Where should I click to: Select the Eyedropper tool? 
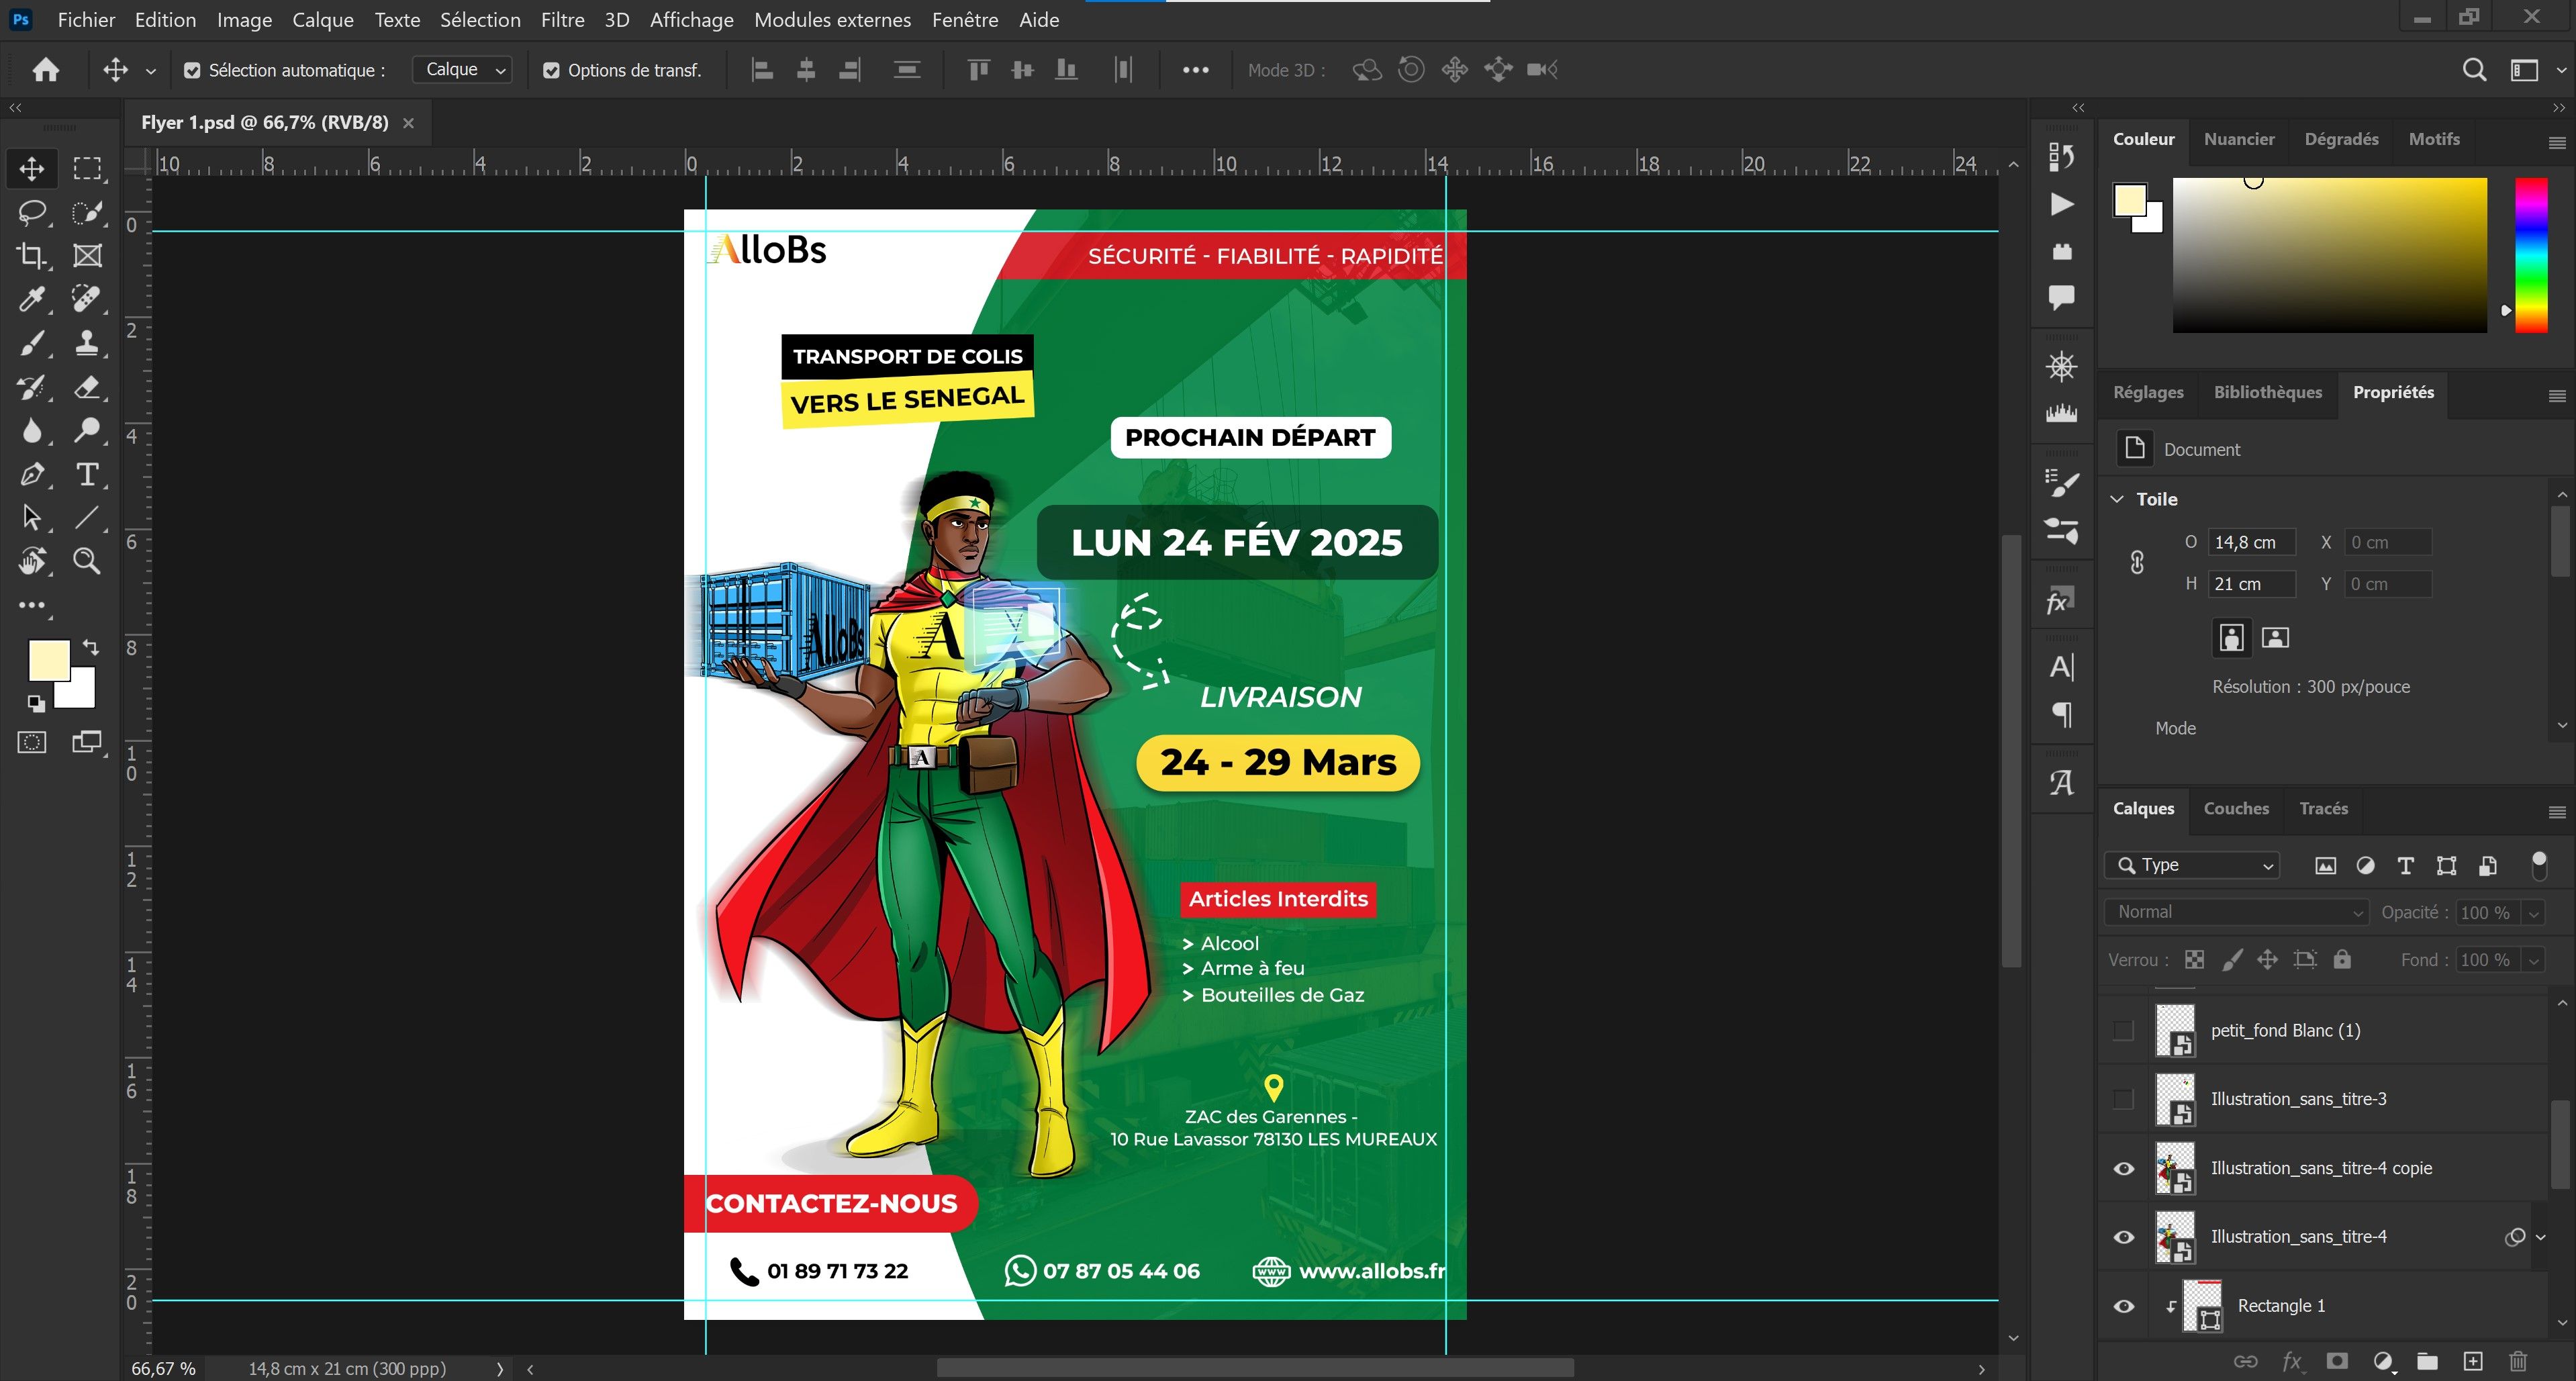pyautogui.click(x=32, y=299)
